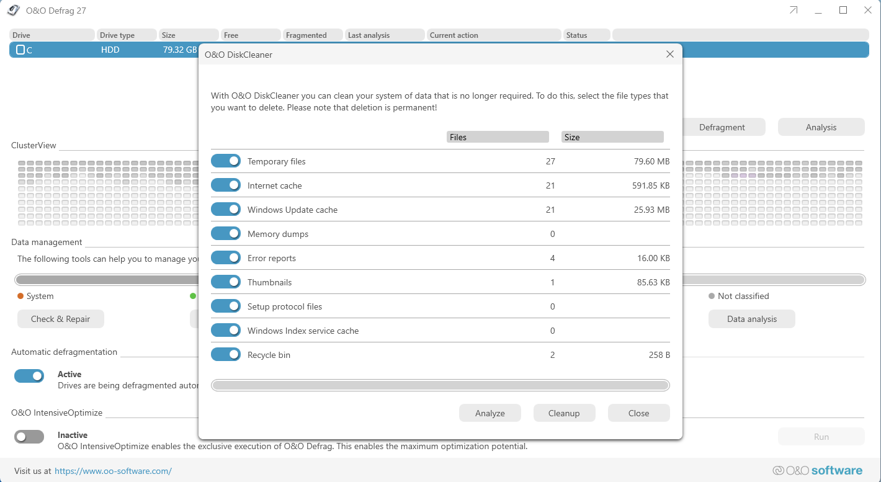
Task: Click the Thumbnails label
Action: pos(270,282)
